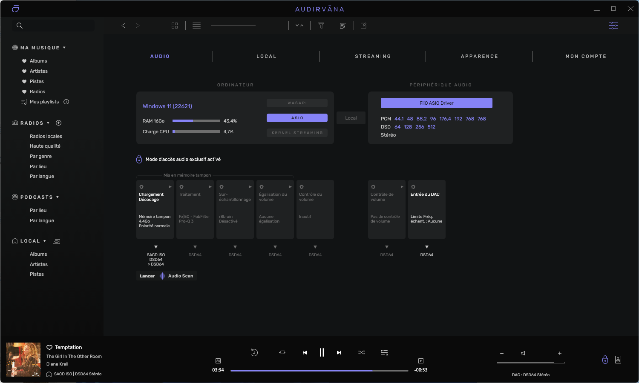Skip to next track

click(x=339, y=352)
